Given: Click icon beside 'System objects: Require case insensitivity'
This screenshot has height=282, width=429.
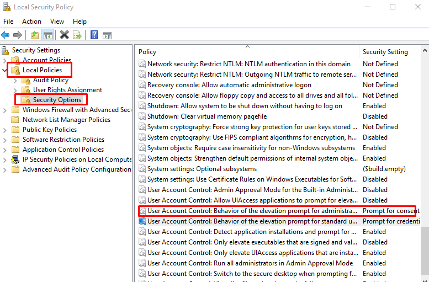Looking at the screenshot, I should click(x=142, y=148).
